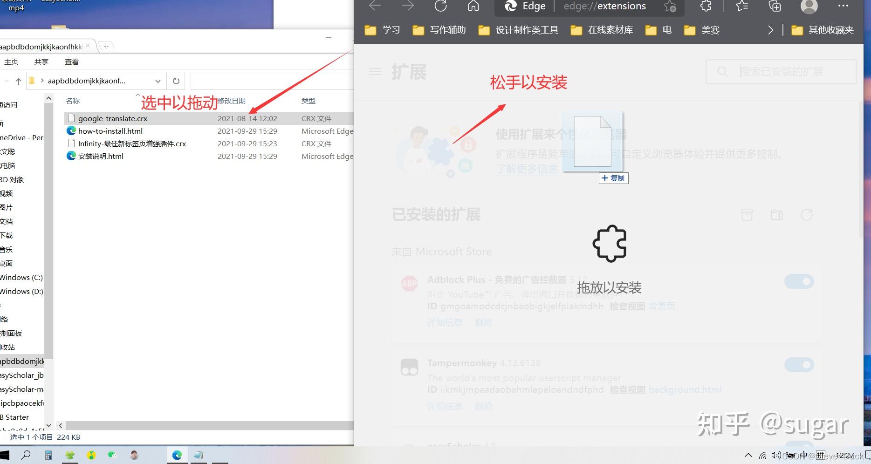Open WeChat from the taskbar
This screenshot has height=464, width=871.
pos(112,455)
